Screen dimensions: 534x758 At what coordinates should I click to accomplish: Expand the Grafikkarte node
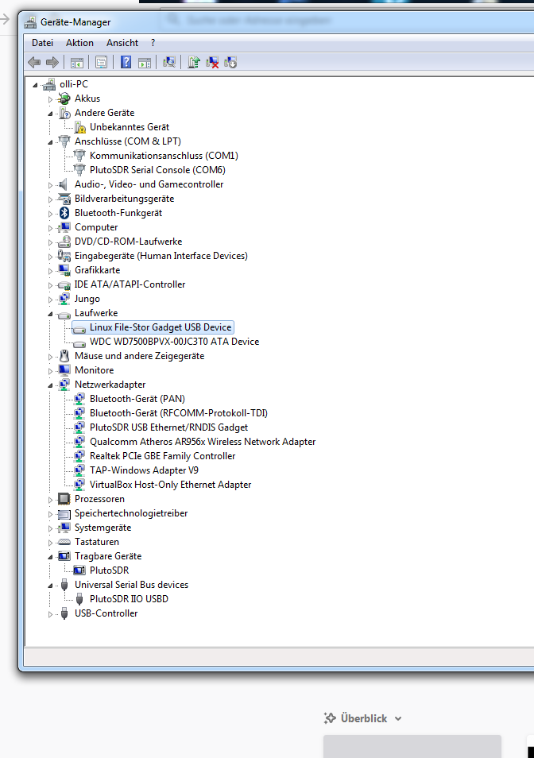[x=50, y=271]
